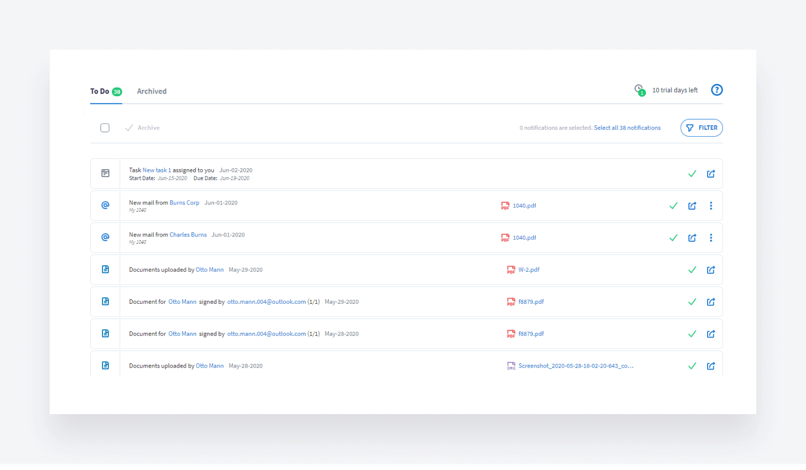Switch to the To Do tab
Viewport: 806px width, 470px height.
[x=106, y=92]
